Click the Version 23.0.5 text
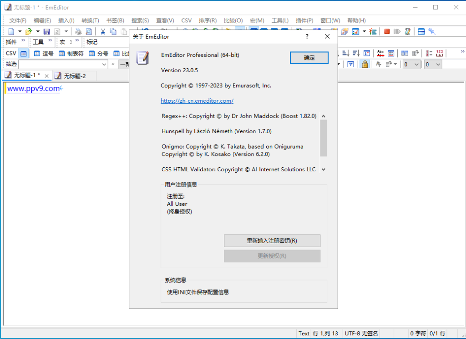The width and height of the screenshot is (466, 339). pos(179,70)
